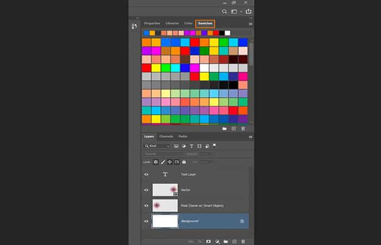Viewport: 381px width, 245px height.
Task: Filter for type layers
Action: pyautogui.click(x=192, y=146)
